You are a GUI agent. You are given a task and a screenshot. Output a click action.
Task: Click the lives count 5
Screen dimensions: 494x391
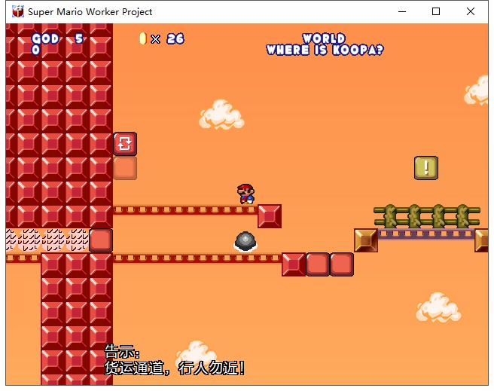[x=79, y=38]
